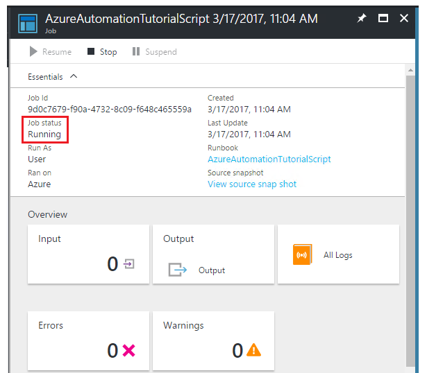This screenshot has width=427, height=373.
Task: Click the Output arrow icon
Action: (x=178, y=270)
